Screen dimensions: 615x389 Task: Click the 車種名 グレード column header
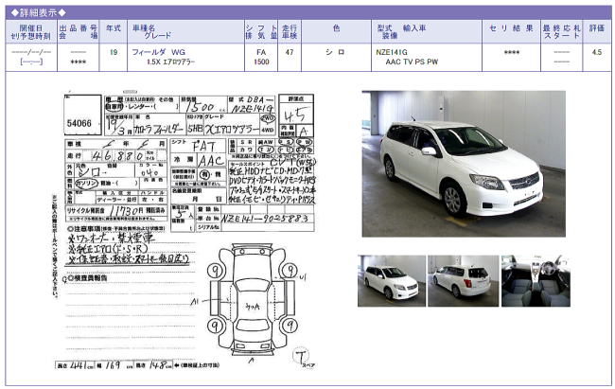pos(185,32)
